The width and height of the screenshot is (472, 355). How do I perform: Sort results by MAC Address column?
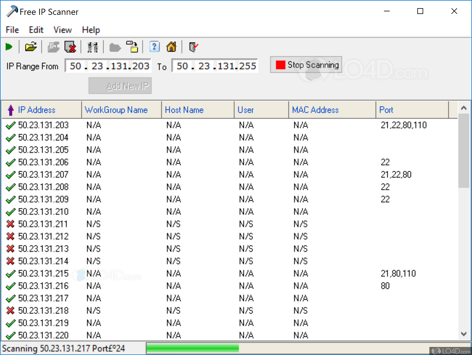point(315,110)
